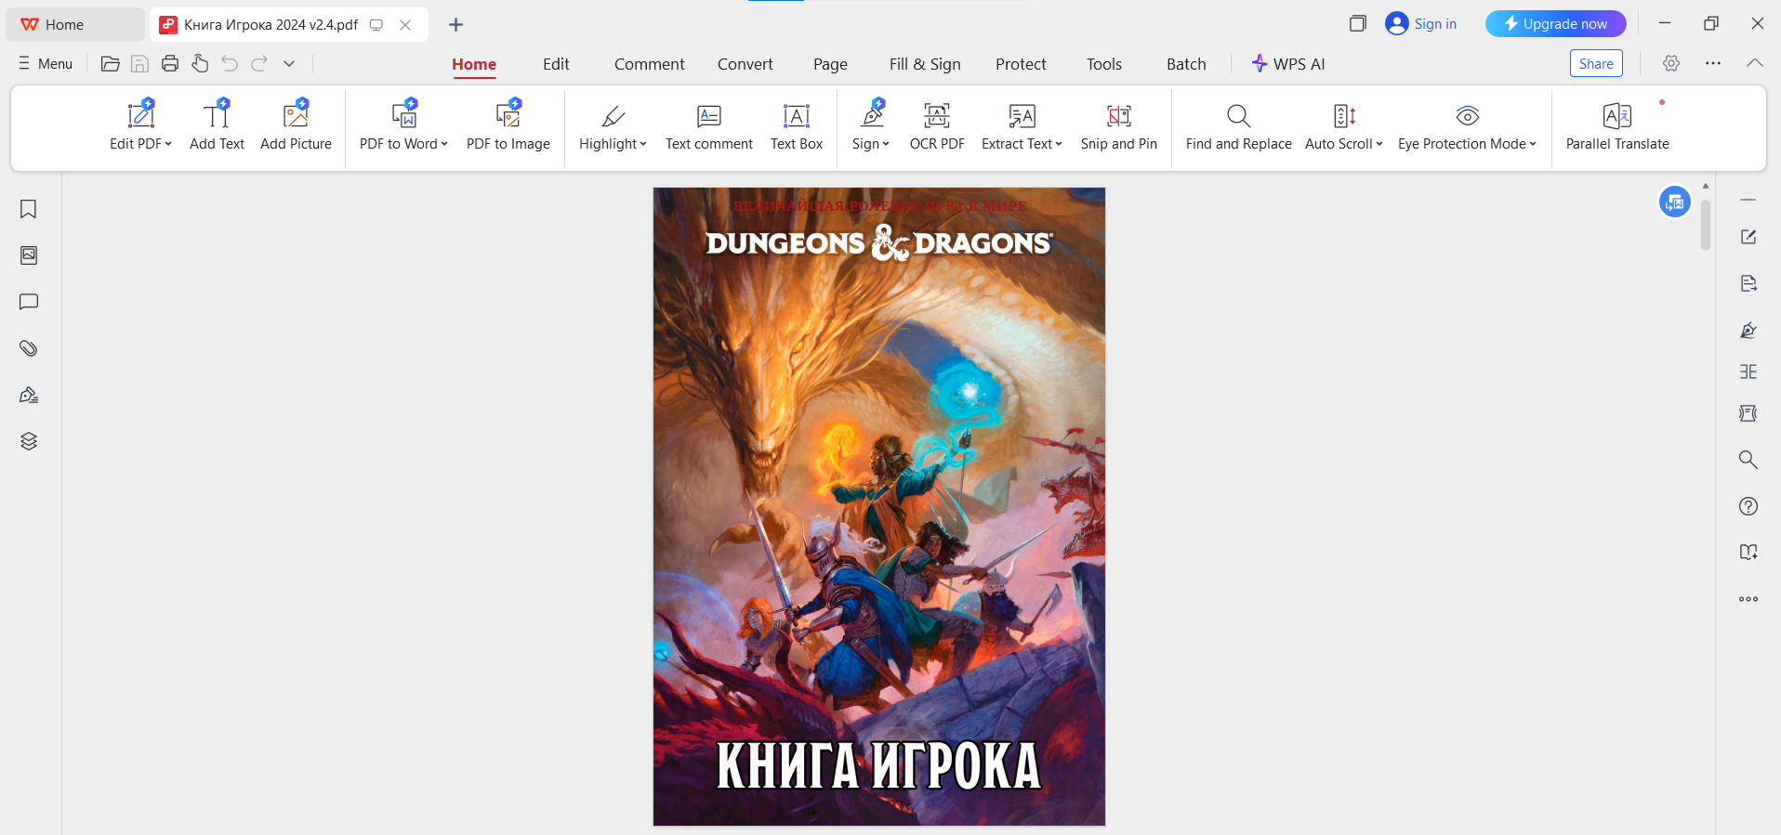The height and width of the screenshot is (835, 1781).
Task: Open the three-dot more menu in title area
Action: [x=1713, y=63]
